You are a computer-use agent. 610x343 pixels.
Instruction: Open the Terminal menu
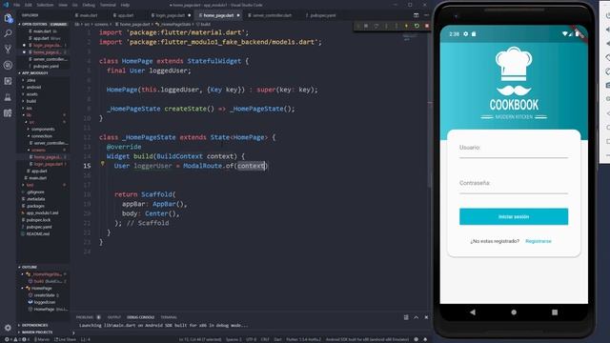108,5
